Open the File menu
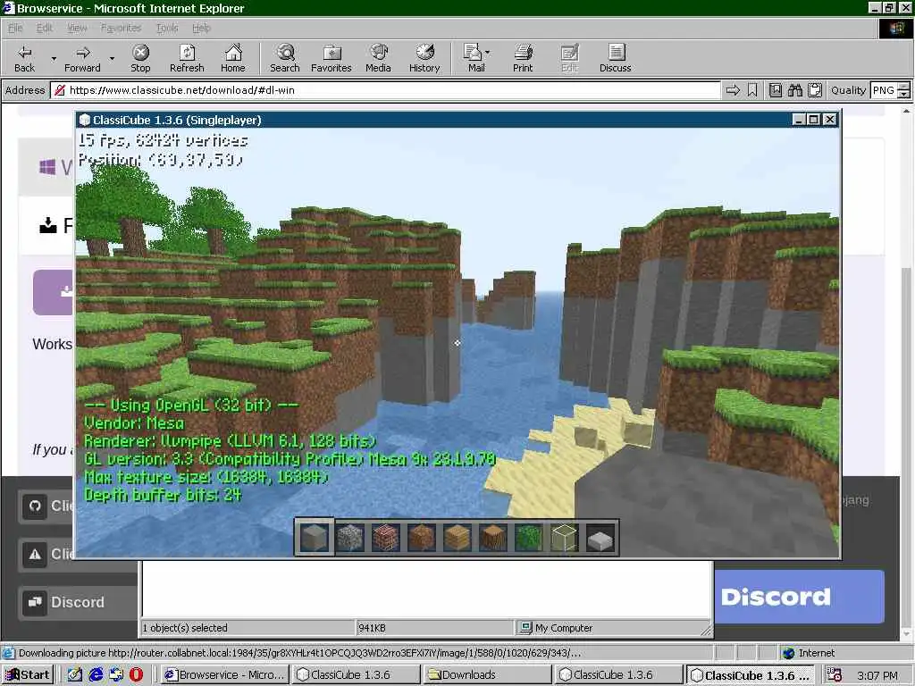The height and width of the screenshot is (686, 915). click(15, 28)
